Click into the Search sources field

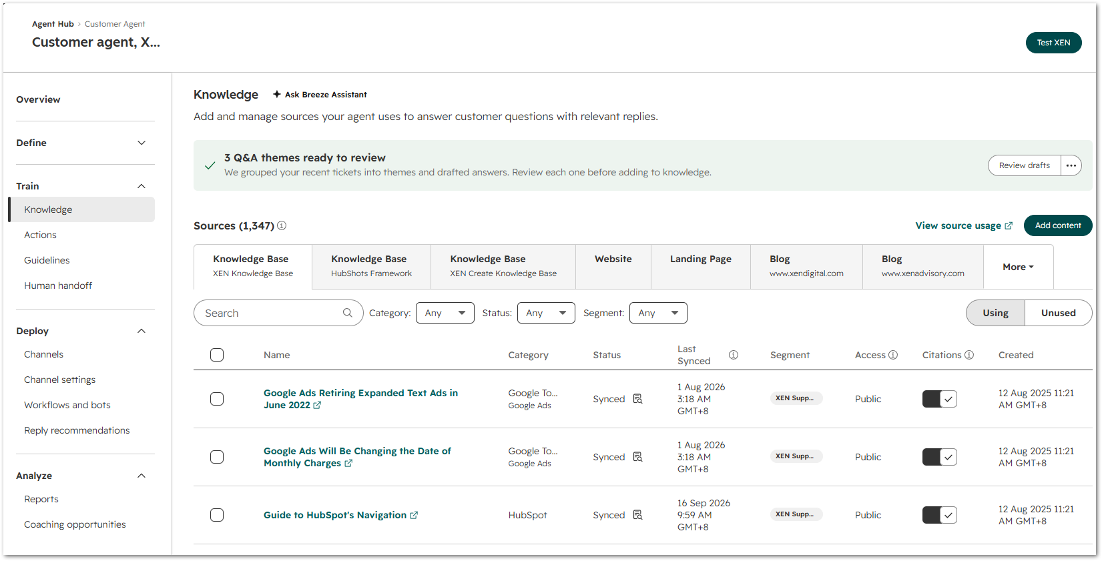[x=278, y=313]
